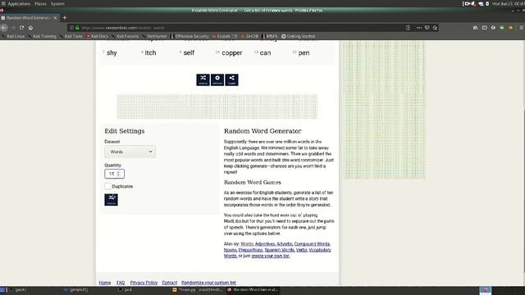Open the Kali Docs bookmark
This screenshot has height=295, width=525.
98,36
